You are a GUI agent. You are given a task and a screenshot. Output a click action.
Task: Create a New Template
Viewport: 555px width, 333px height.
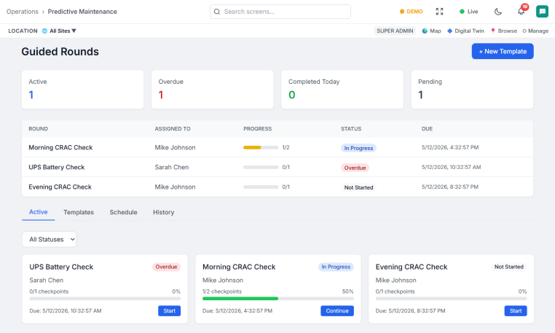coord(503,51)
